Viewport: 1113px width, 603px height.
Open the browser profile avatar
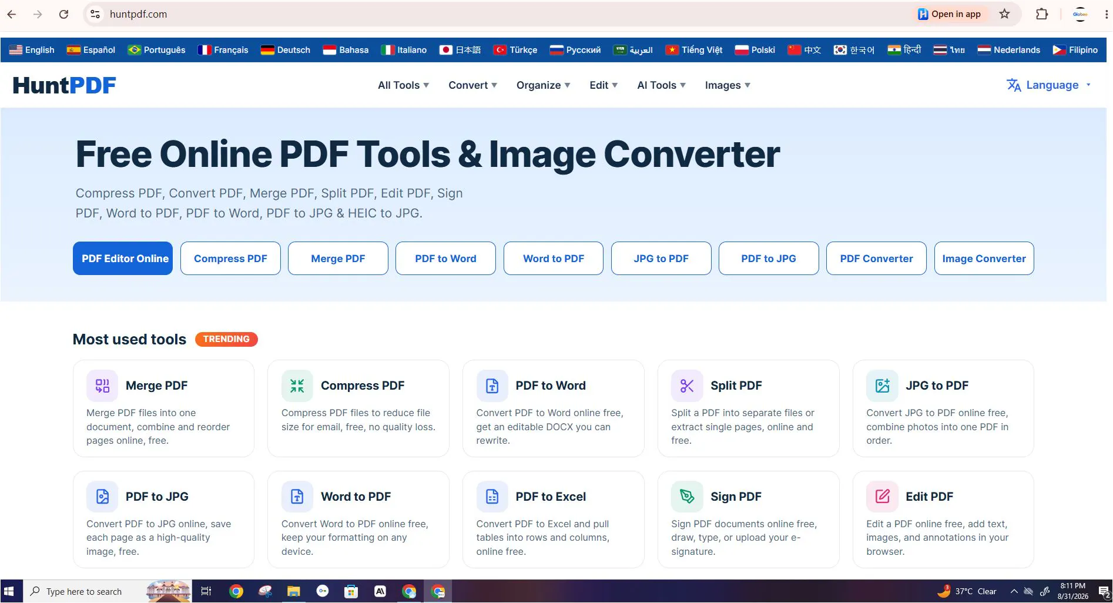(1080, 14)
